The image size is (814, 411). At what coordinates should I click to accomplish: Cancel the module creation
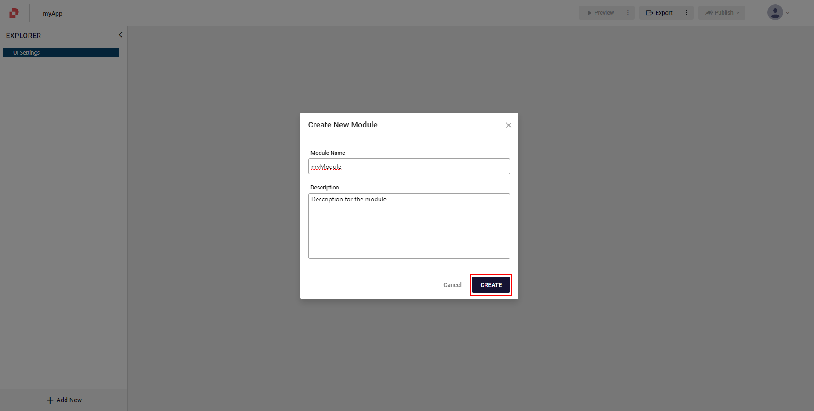(452, 285)
